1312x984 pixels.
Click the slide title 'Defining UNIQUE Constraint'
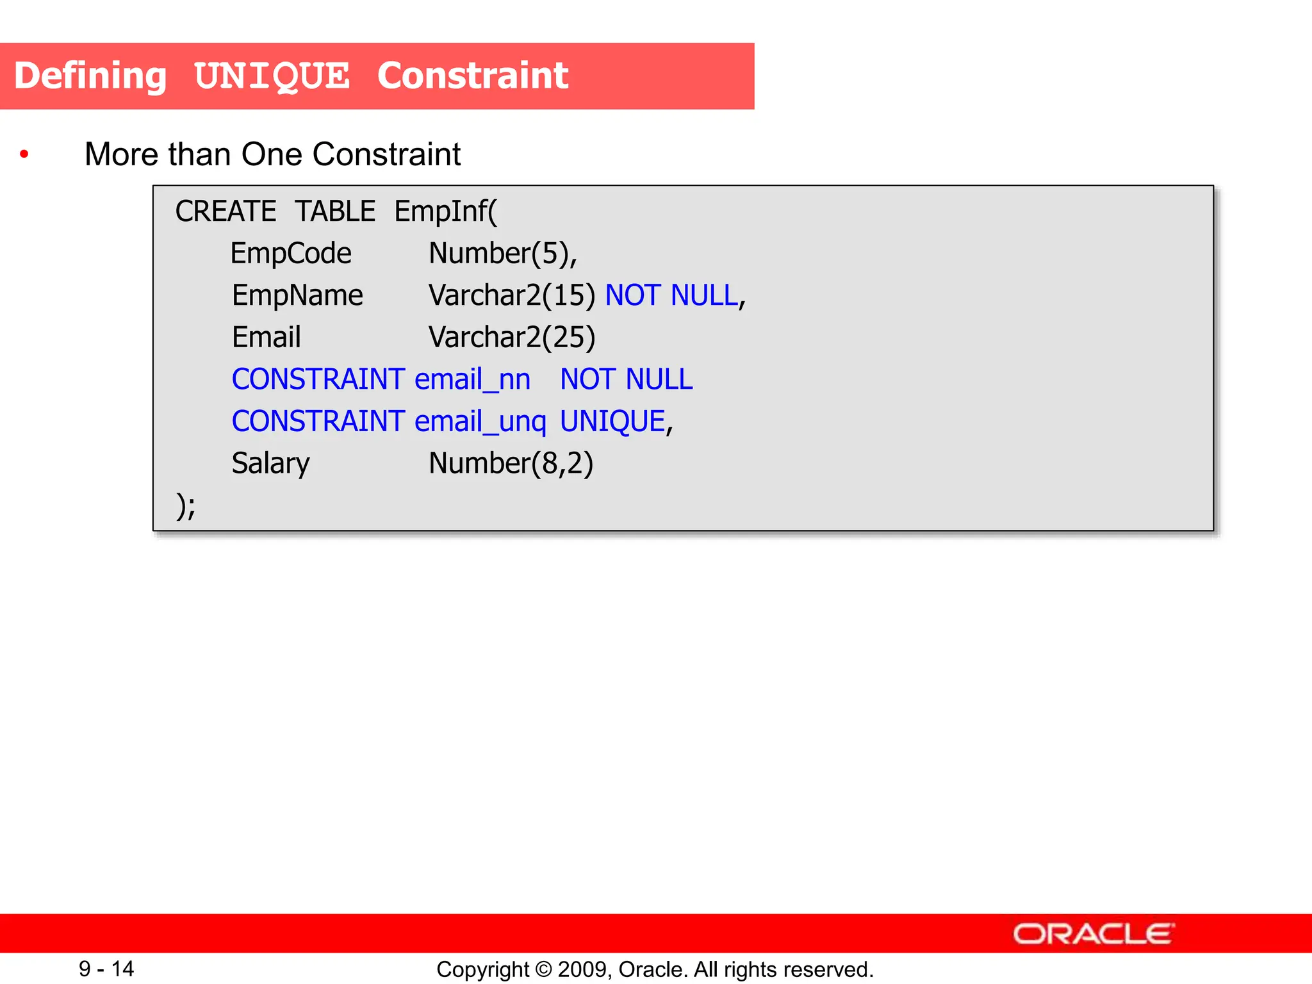click(x=291, y=76)
